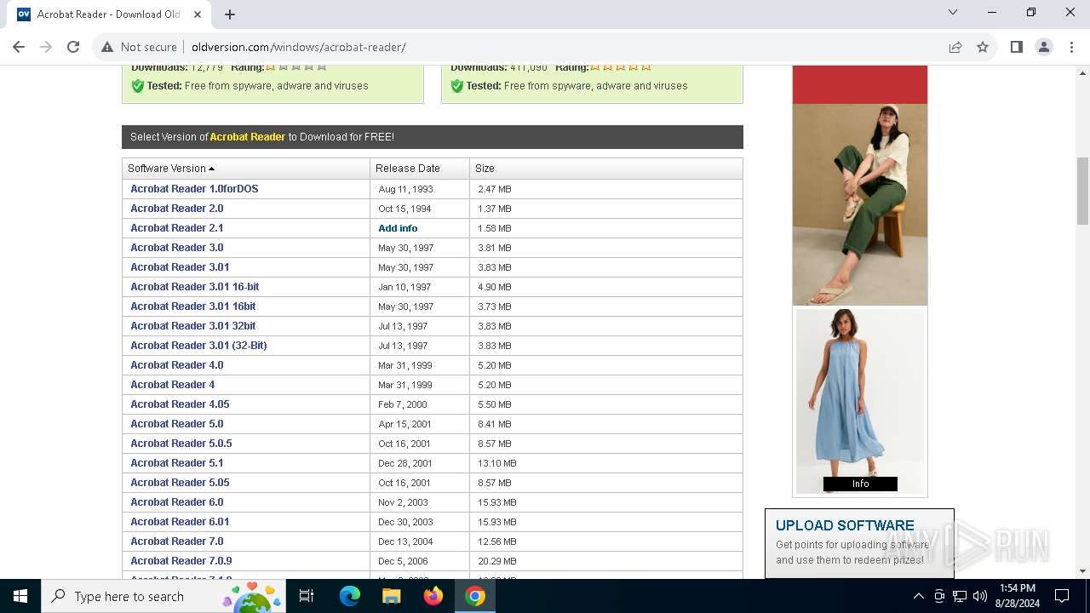Click the taskbar search box
Image resolution: width=1090 pixels, height=613 pixels.
tap(163, 596)
